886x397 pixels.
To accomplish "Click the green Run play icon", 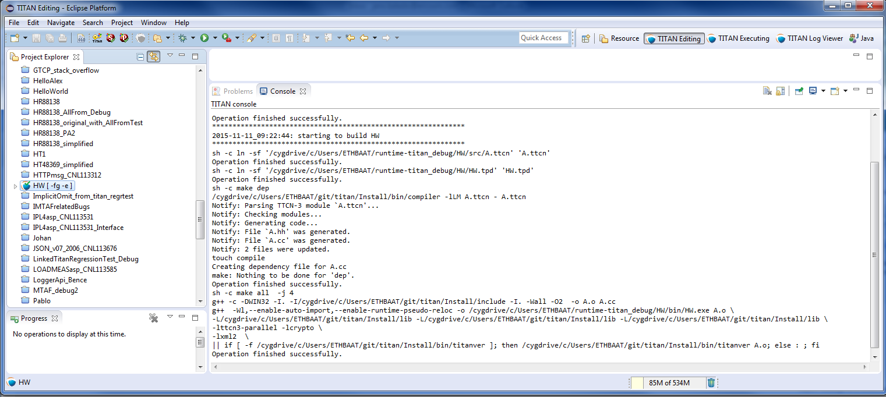I will pyautogui.click(x=204, y=38).
